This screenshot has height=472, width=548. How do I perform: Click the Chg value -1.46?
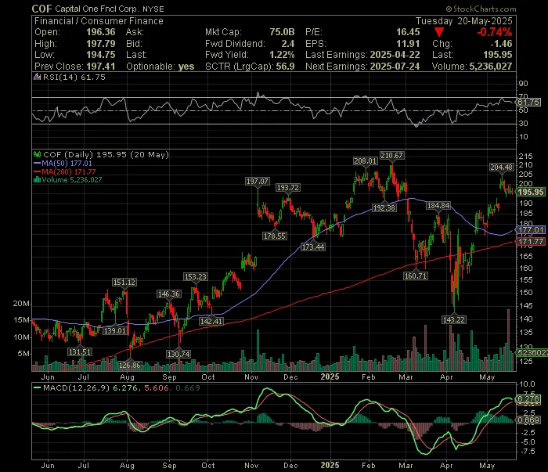coord(501,44)
